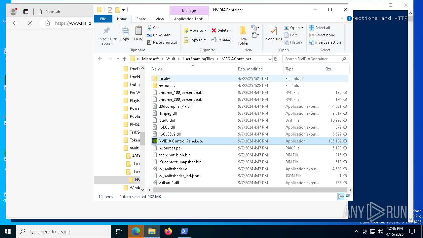The height and width of the screenshot is (238, 423).
Task: Click Explorer Back arrow button
Action: click(x=100, y=59)
